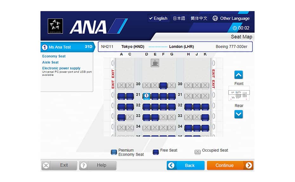
Task: Toggle seat 31G selection
Action: [x=172, y=96]
